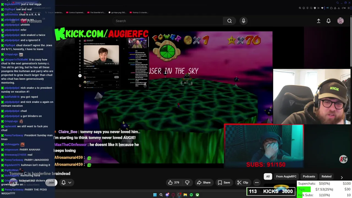Open the browser snapshot tool icon
352x198 pixels.
[x=311, y=8]
